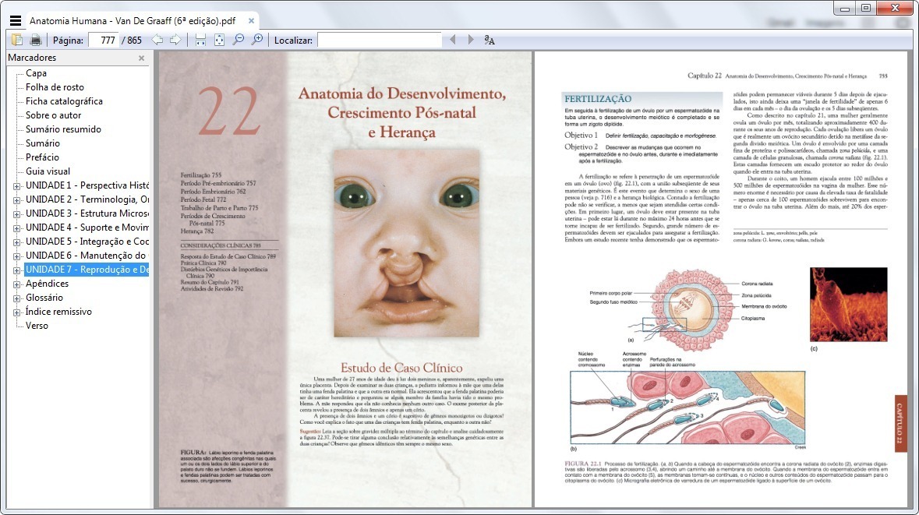Go to previous page arrow
Viewport: 919px width, 515px height.
pyautogui.click(x=157, y=40)
